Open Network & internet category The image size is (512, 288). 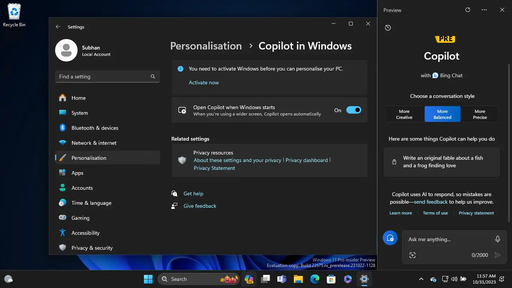(107, 143)
